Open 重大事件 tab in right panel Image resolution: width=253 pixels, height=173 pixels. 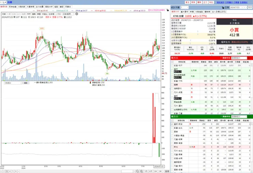(x=184, y=12)
